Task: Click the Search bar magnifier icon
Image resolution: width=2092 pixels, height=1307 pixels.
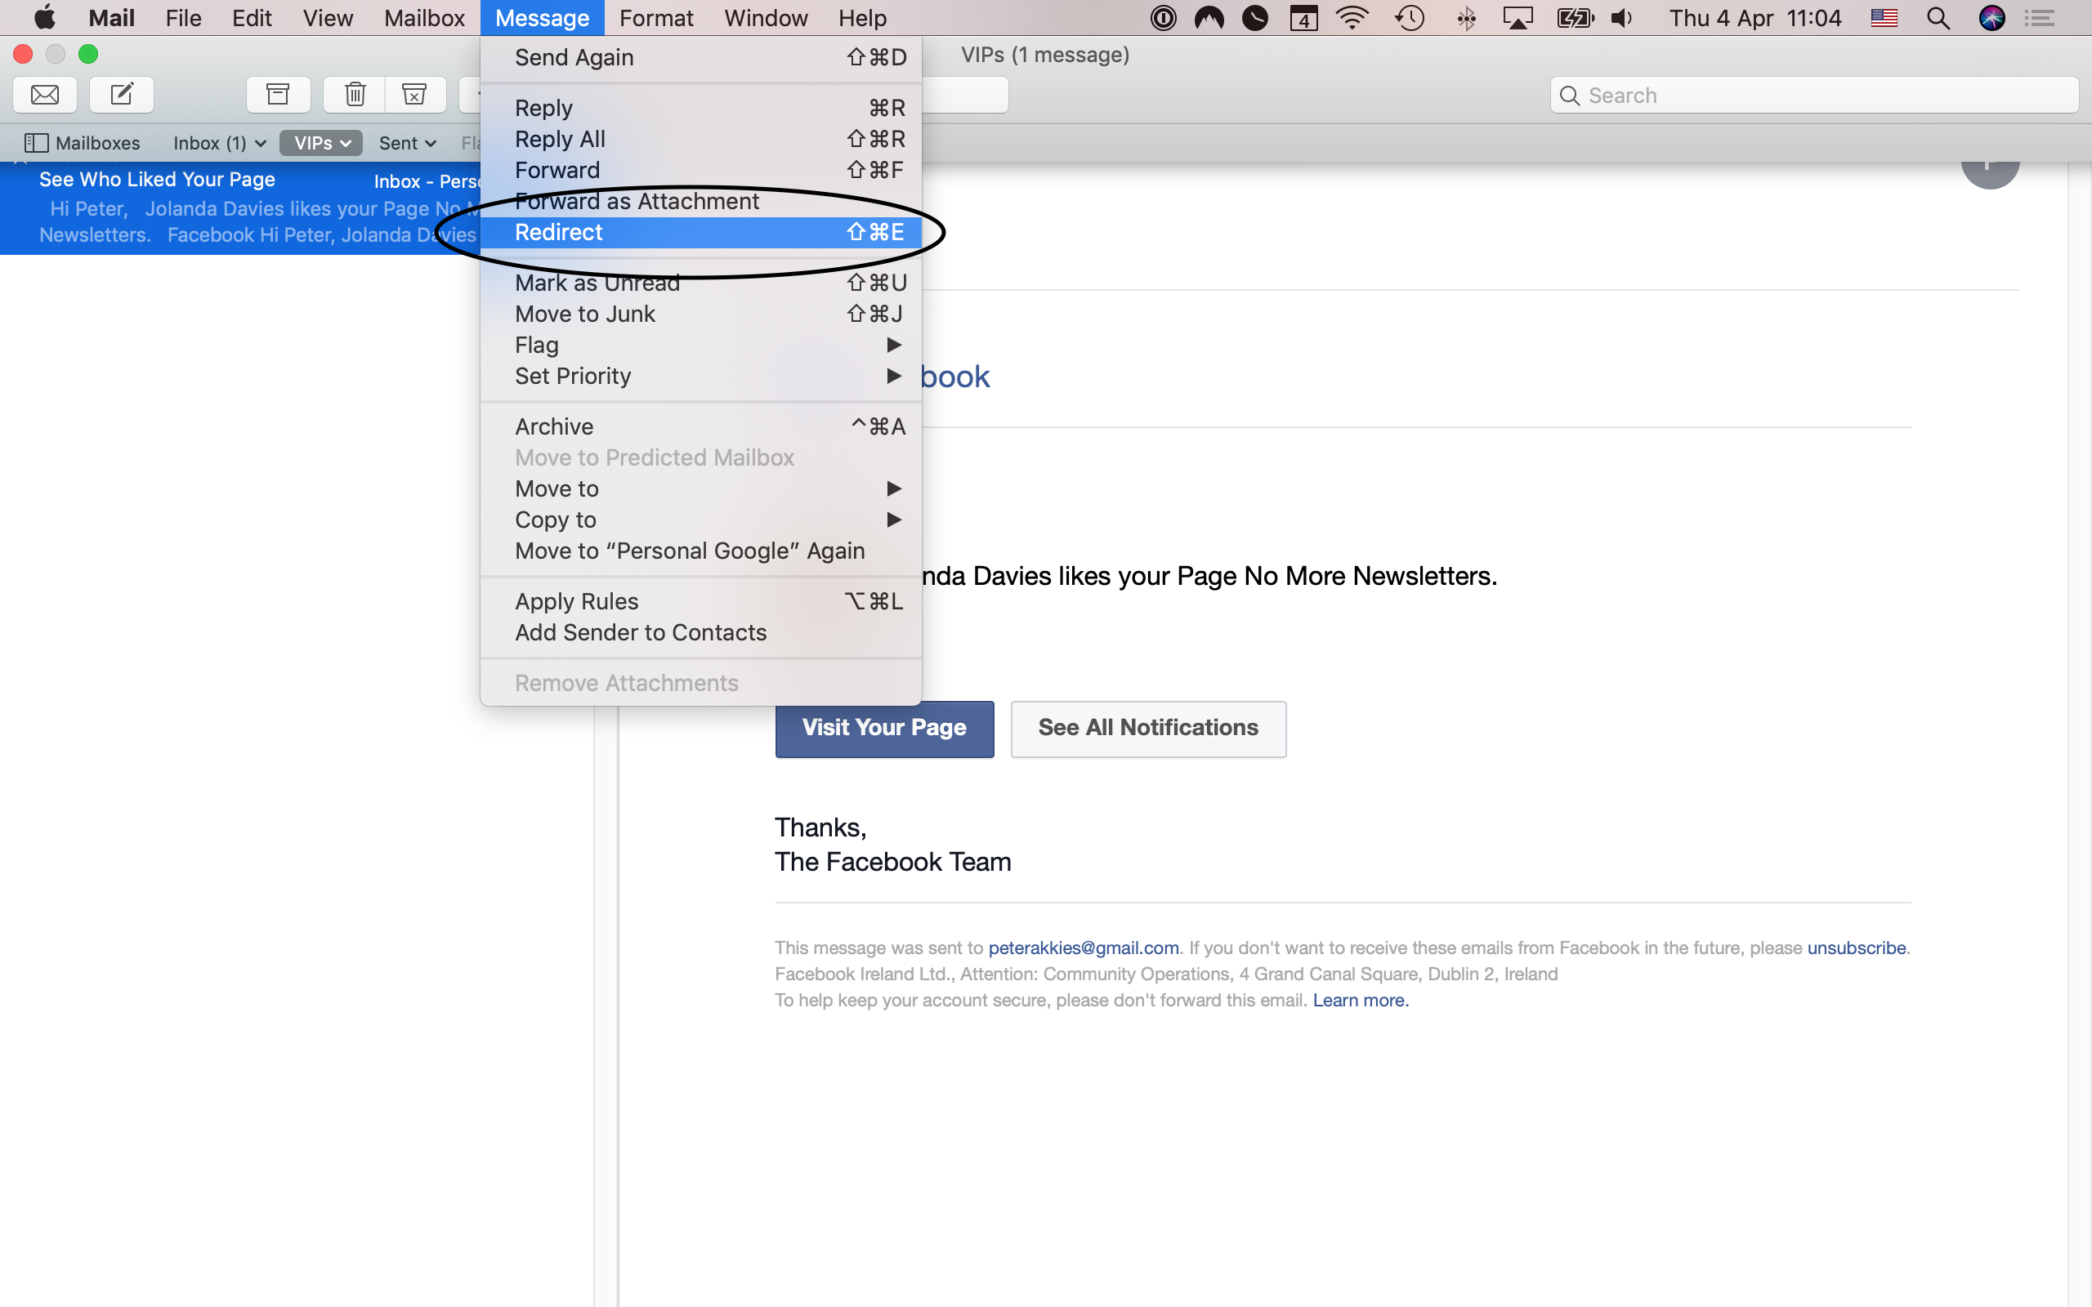Action: pos(1571,95)
